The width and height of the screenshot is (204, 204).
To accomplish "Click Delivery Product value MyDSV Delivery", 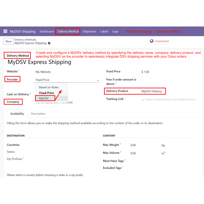I will [152, 91].
